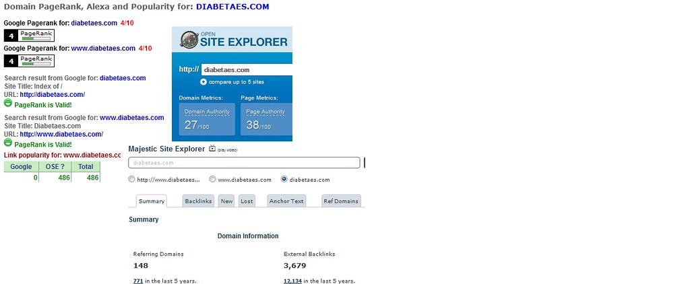Click the External Backlinks count 3,679

[x=295, y=266]
